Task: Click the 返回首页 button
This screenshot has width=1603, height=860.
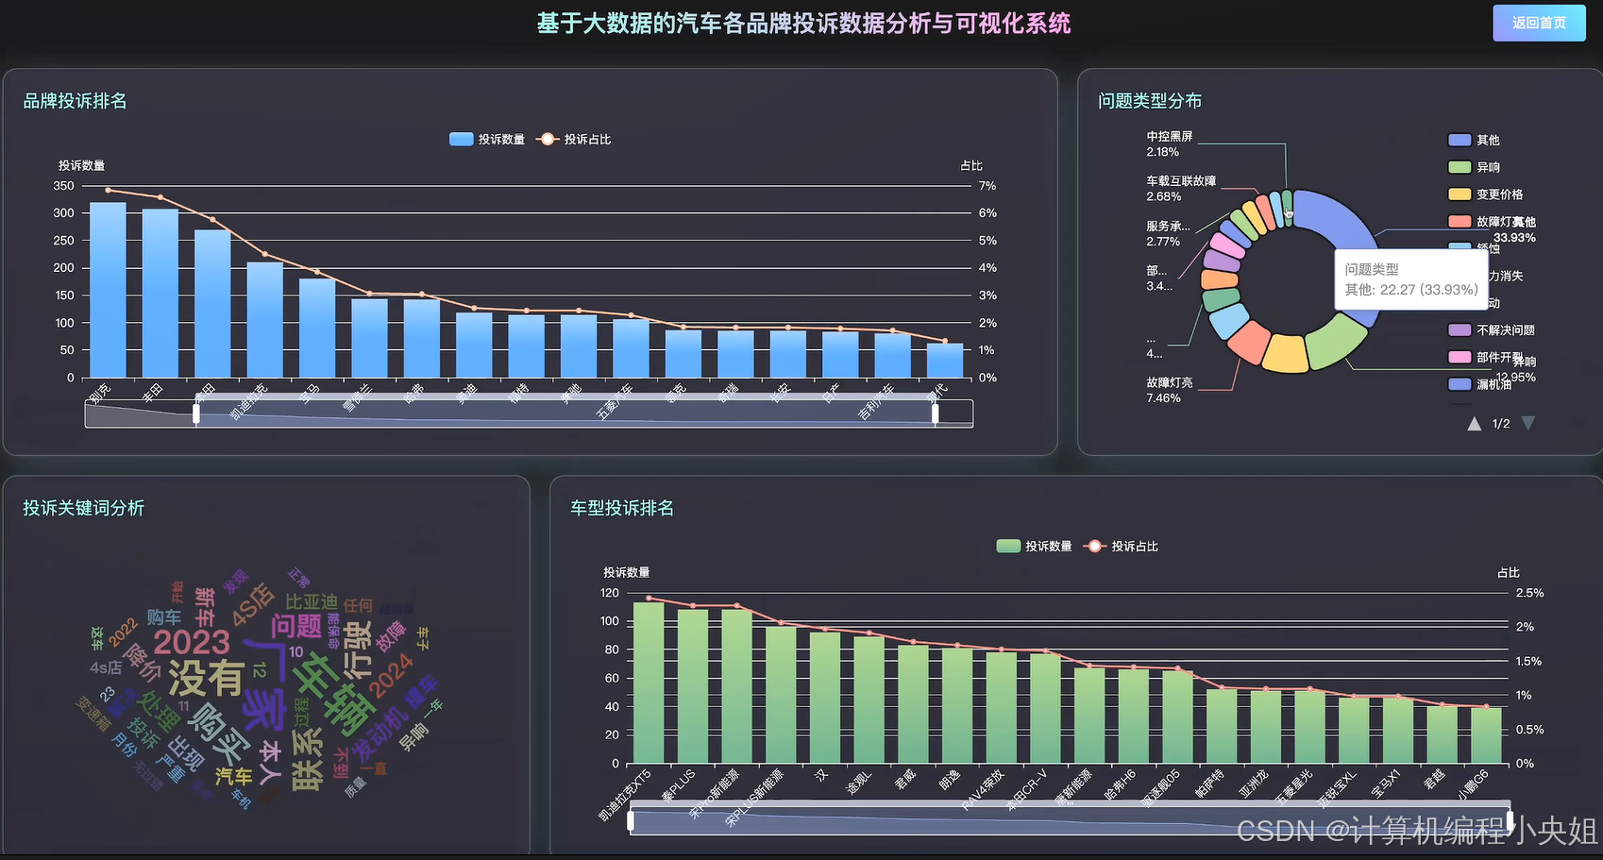Action: [1539, 23]
